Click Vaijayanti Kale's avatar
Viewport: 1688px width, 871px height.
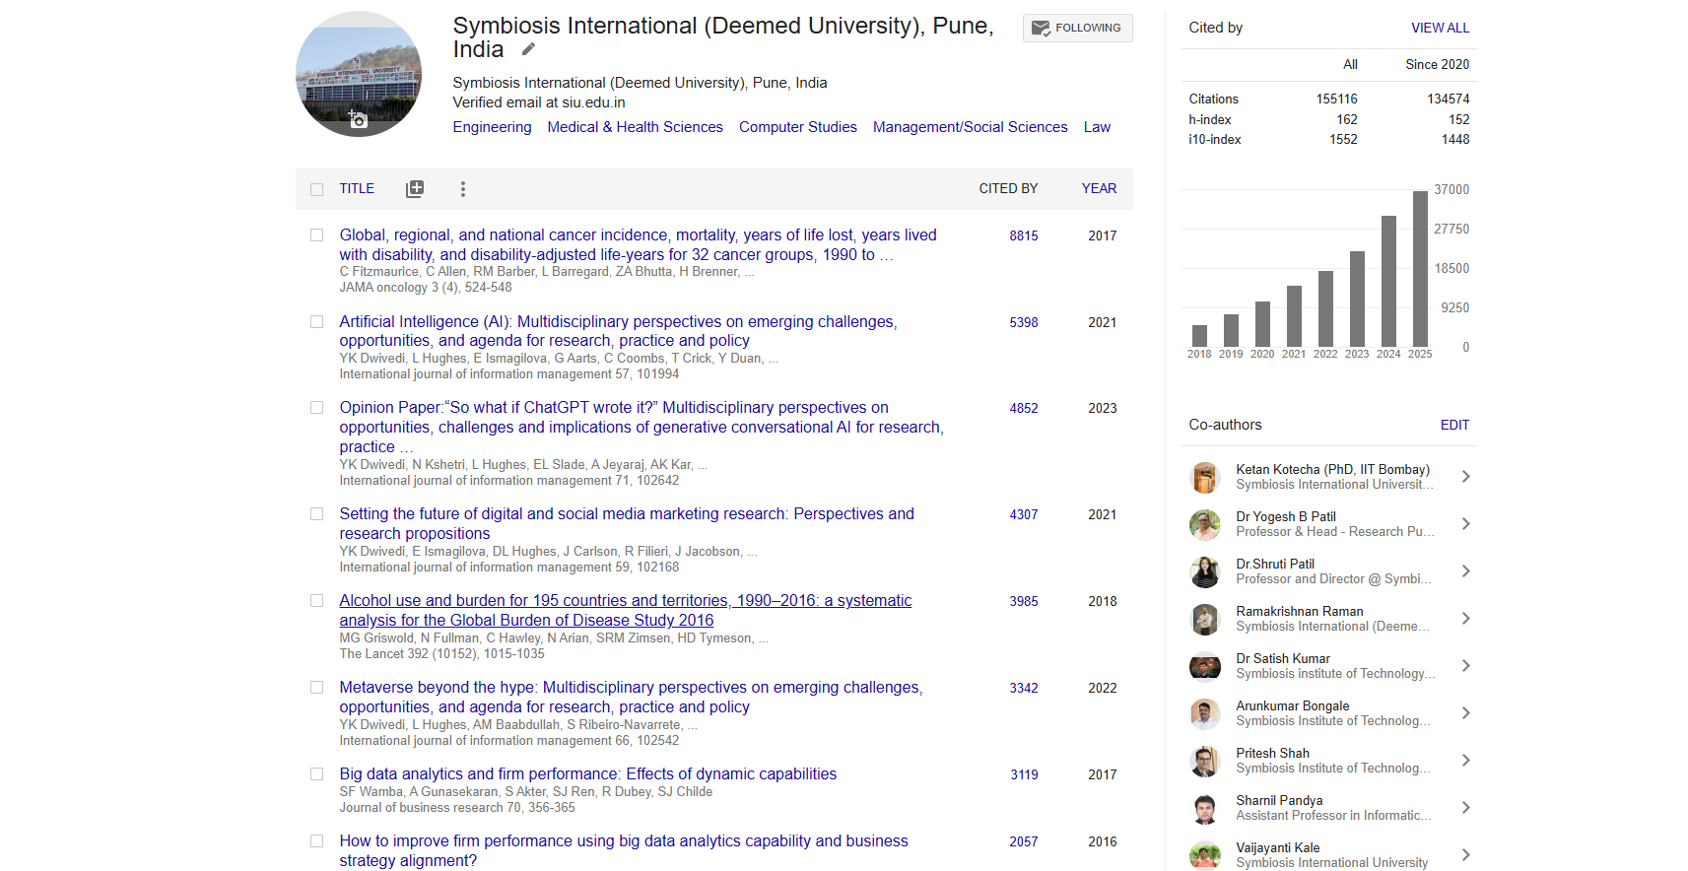pyautogui.click(x=1204, y=855)
